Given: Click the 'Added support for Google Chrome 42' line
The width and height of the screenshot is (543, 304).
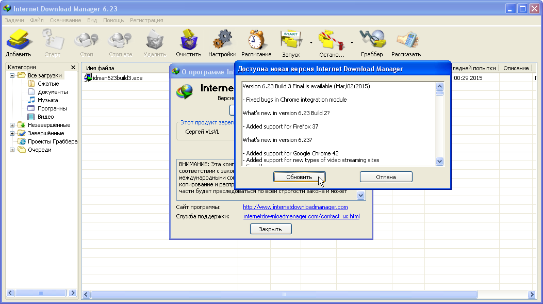Looking at the screenshot, I should 290,153.
